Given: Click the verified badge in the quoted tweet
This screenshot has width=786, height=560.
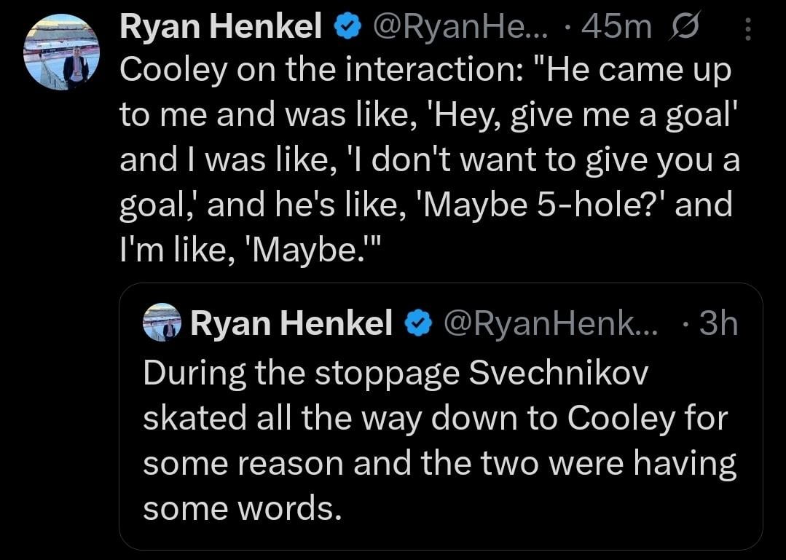Looking at the screenshot, I should point(417,323).
